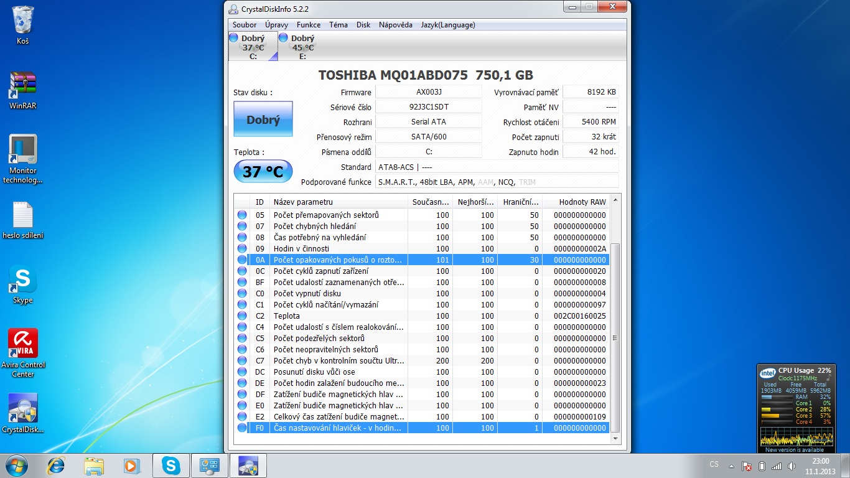Screen dimensions: 850x478
Task: Open the WinRAR desktop shortcut
Action: click(23, 90)
